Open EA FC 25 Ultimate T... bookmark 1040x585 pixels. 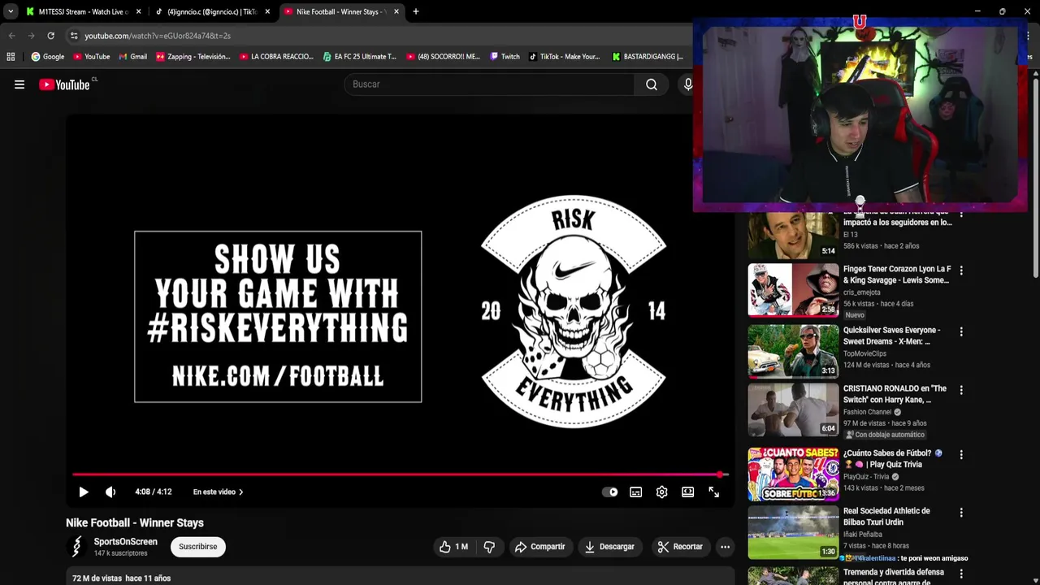[359, 57]
